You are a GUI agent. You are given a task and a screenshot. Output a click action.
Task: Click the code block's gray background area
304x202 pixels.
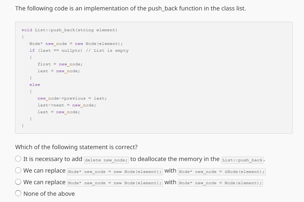pyautogui.click(x=208, y=119)
